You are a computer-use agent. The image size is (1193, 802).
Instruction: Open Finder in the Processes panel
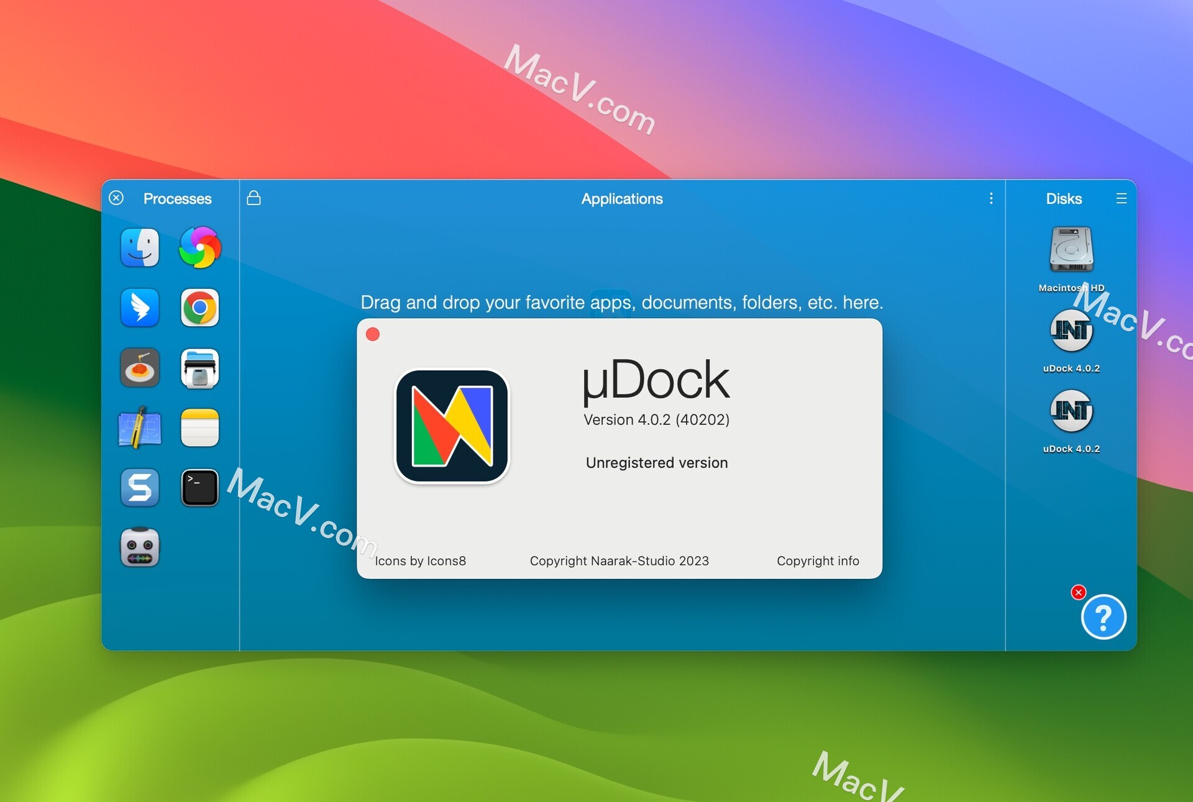click(x=140, y=247)
